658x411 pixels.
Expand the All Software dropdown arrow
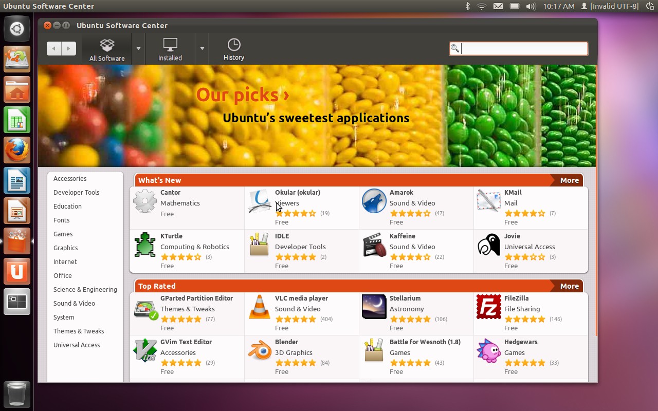click(x=138, y=49)
